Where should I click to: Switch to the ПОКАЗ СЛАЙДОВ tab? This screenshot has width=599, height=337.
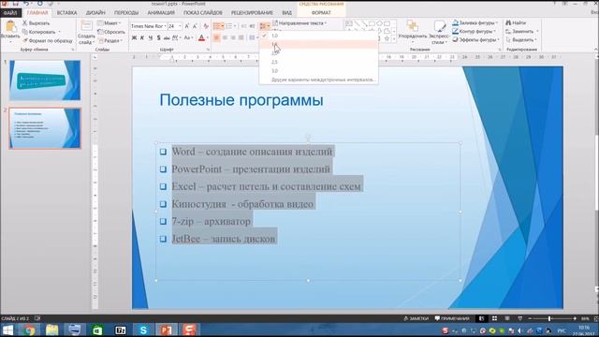203,12
